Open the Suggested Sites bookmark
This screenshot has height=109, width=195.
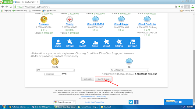[49, 11]
